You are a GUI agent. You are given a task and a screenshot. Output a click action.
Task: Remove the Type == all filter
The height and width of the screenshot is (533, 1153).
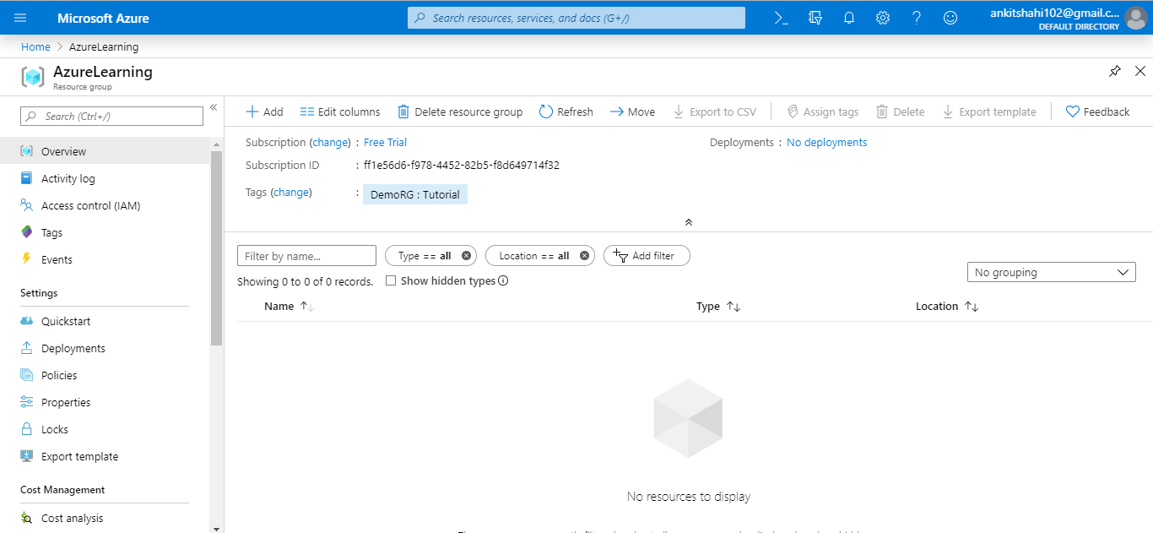pos(466,256)
